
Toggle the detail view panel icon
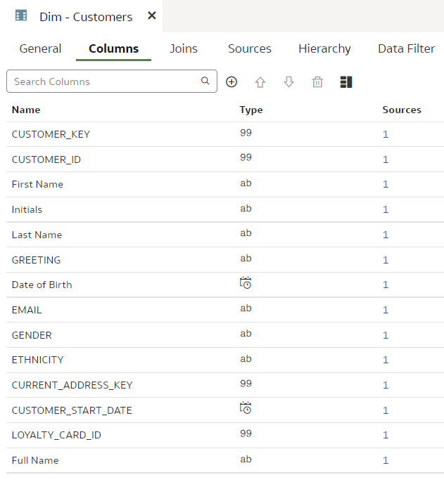coord(345,82)
